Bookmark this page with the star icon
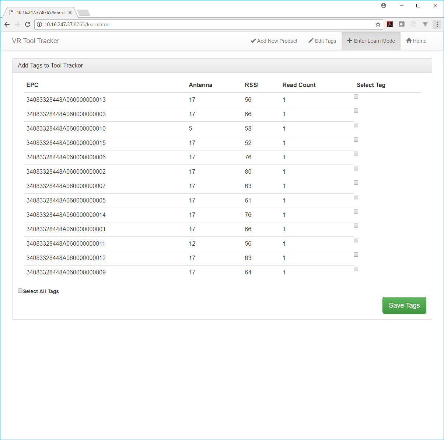 click(378, 24)
